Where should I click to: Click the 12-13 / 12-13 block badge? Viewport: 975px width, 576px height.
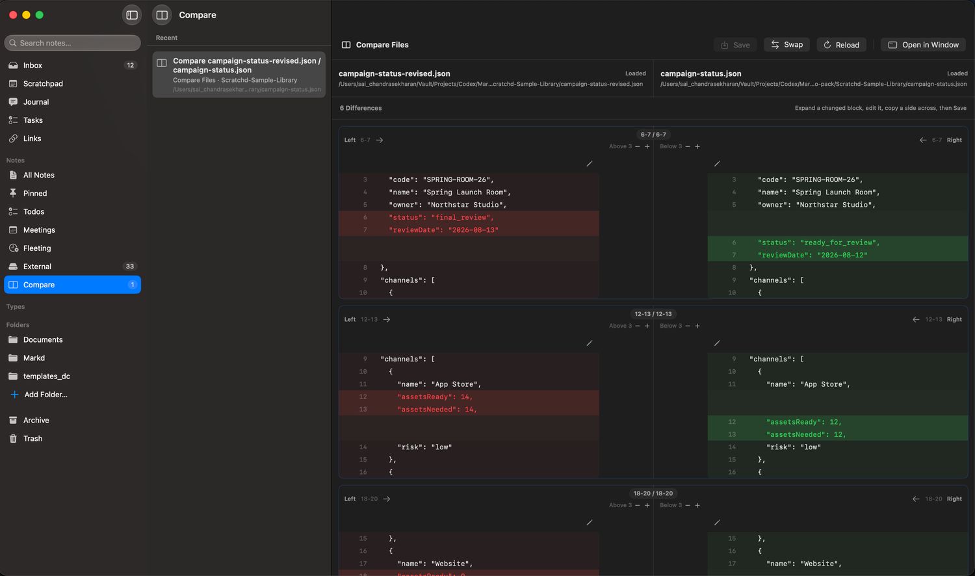pyautogui.click(x=653, y=314)
